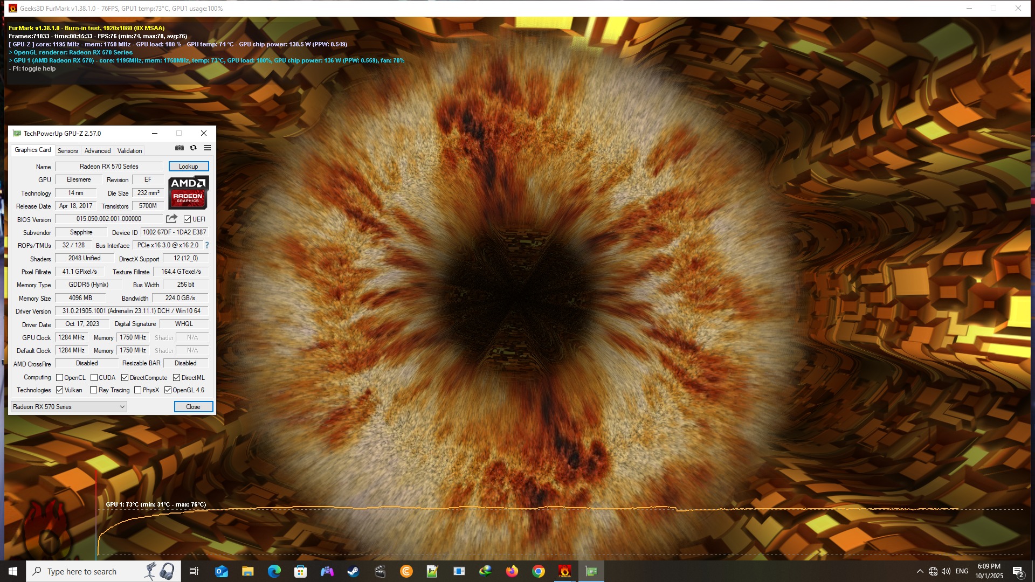
Task: Open the Advanced tab
Action: click(x=98, y=151)
